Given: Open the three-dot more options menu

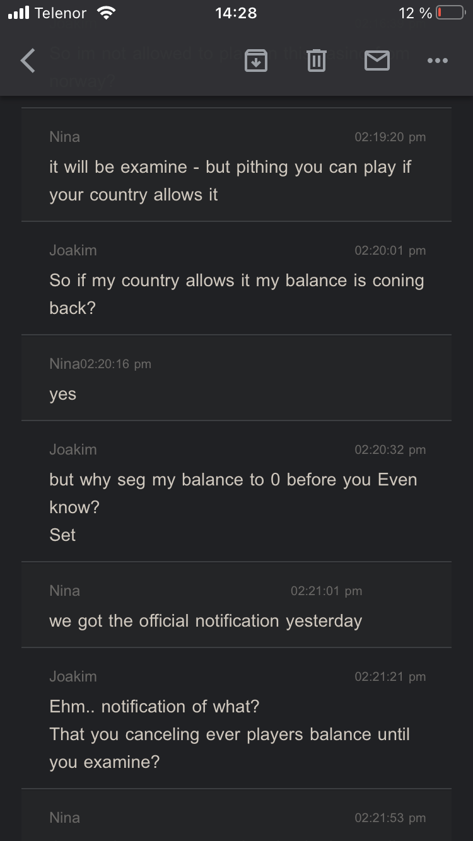Looking at the screenshot, I should pos(437,61).
